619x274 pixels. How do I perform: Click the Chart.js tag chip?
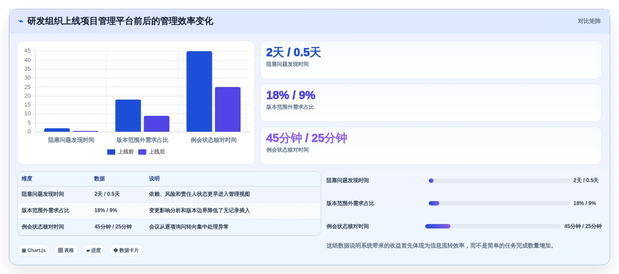click(34, 250)
